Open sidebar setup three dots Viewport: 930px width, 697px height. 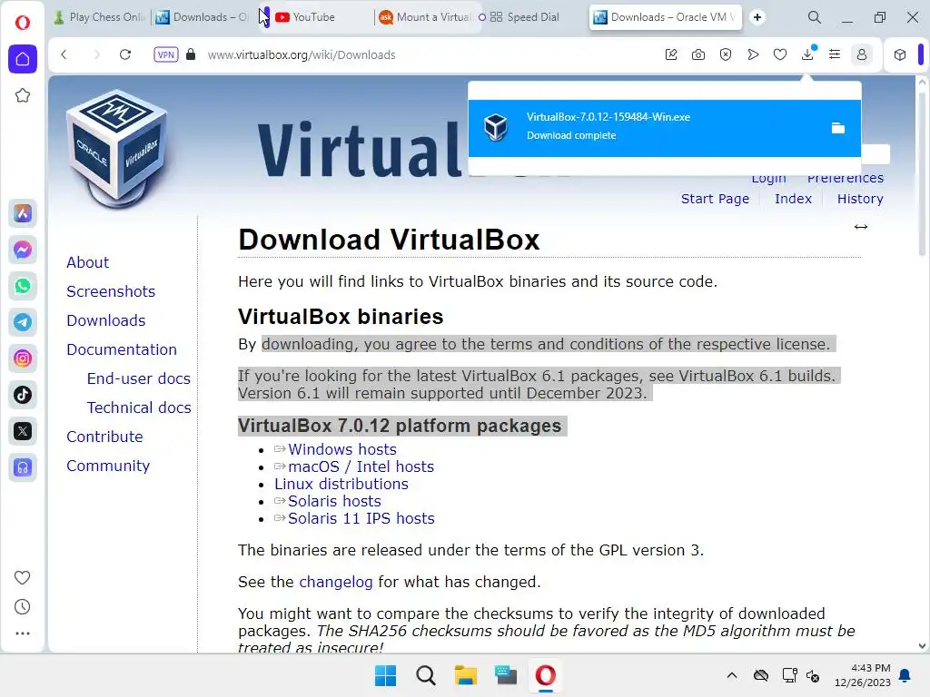tap(22, 633)
